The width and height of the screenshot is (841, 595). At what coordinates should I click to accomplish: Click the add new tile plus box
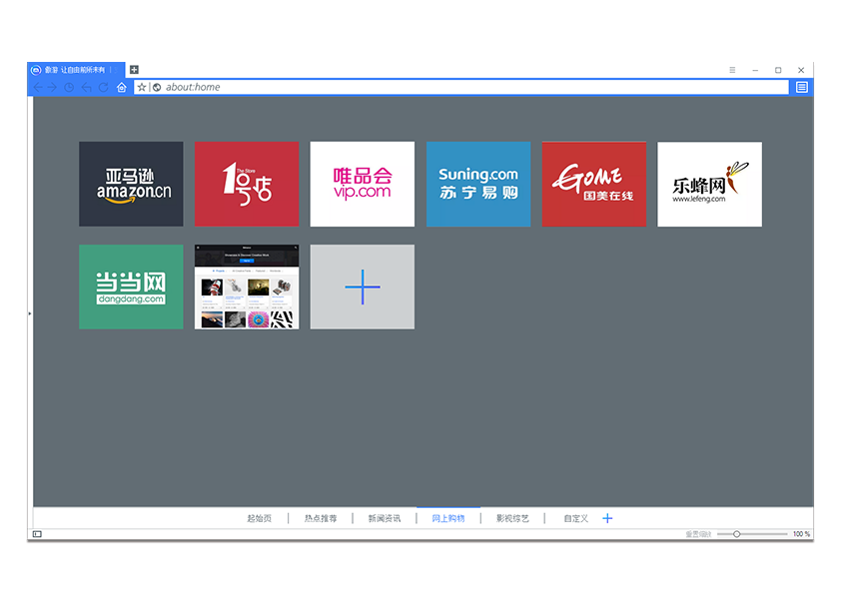[362, 287]
